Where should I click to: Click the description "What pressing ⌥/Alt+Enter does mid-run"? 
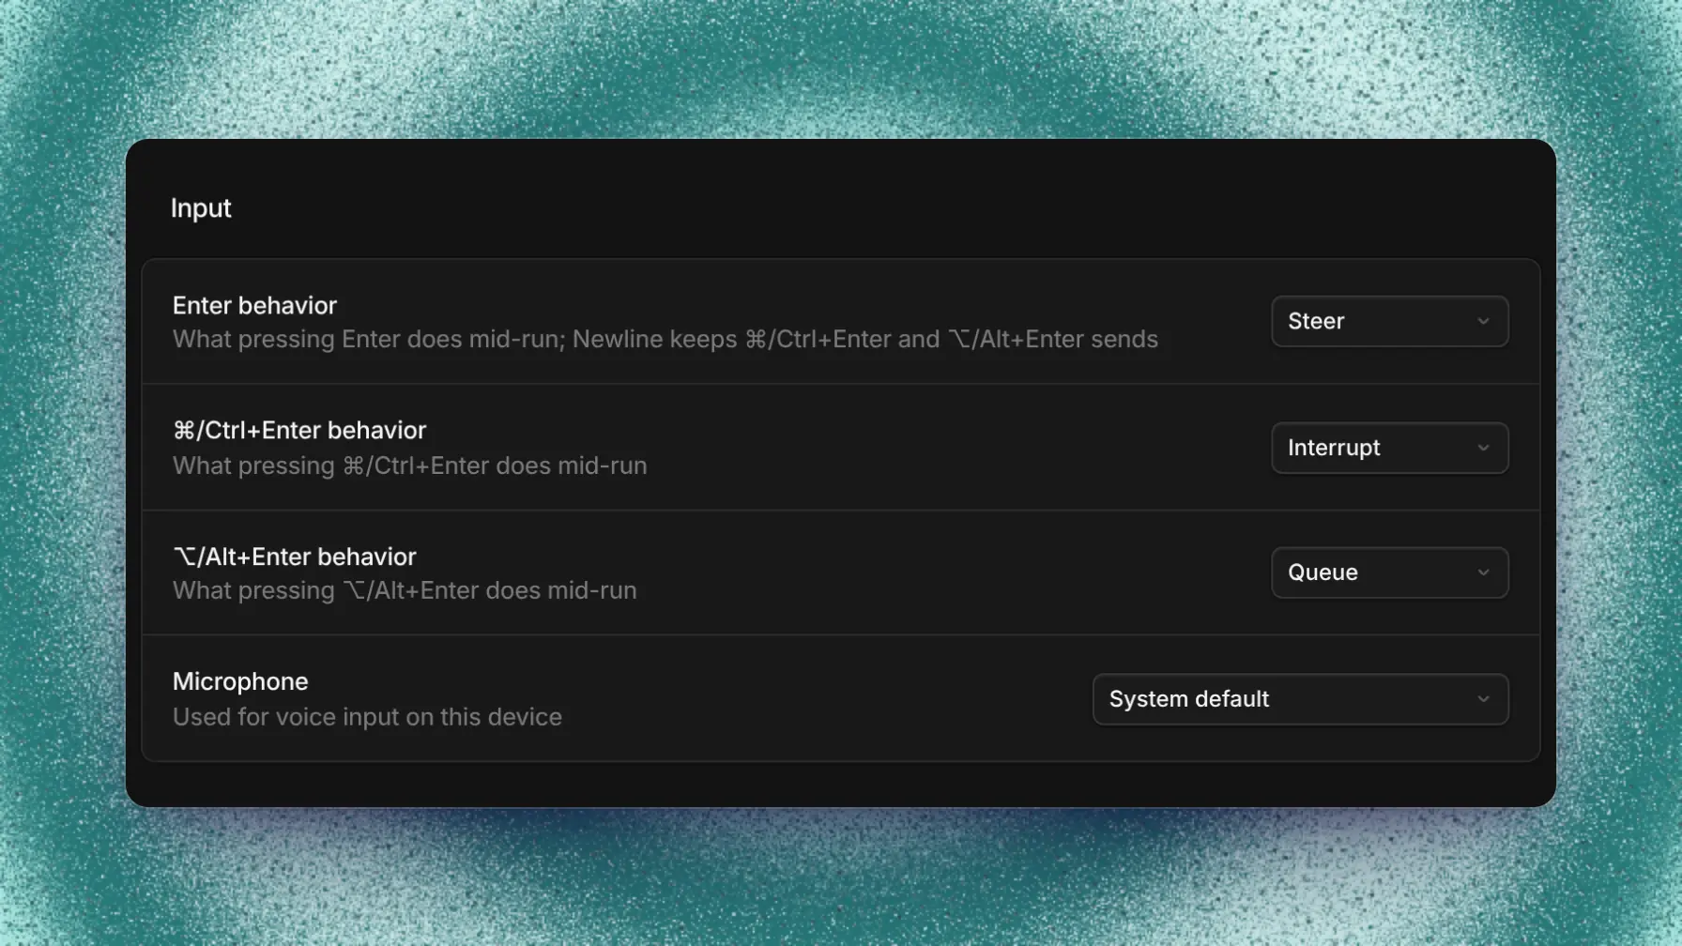point(405,590)
